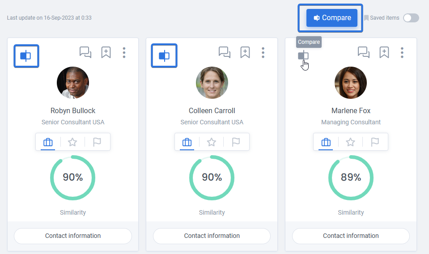Viewport: 429px width, 254px height.
Task: Open chat icon on Robyn Bullock's card
Action: point(85,52)
